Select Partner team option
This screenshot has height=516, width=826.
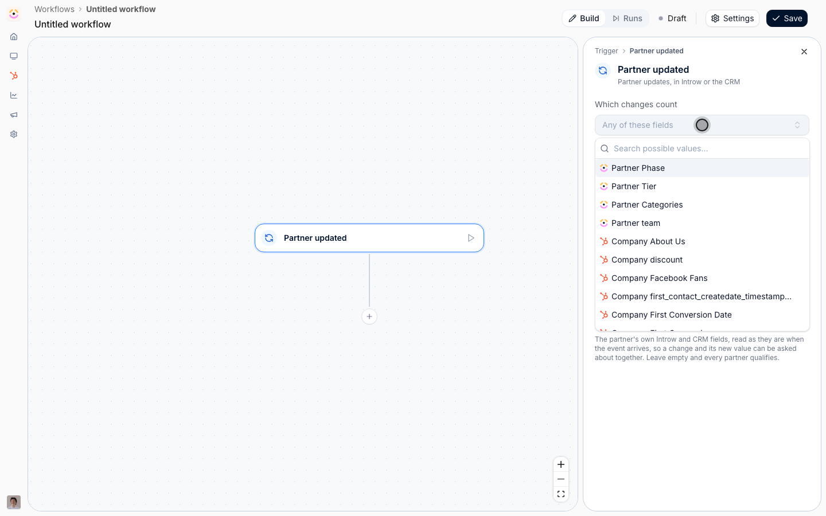[702, 223]
